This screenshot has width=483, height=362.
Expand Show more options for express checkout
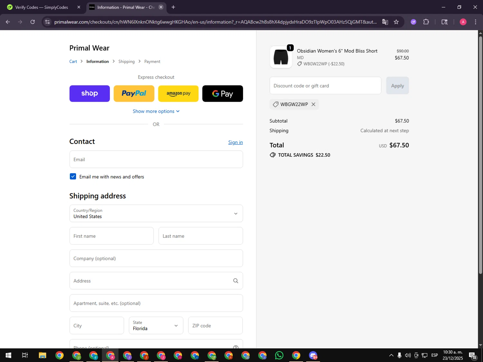point(156,111)
